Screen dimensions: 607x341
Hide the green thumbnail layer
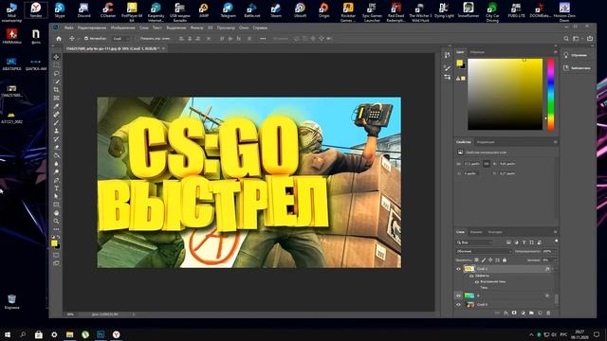pyautogui.click(x=459, y=296)
